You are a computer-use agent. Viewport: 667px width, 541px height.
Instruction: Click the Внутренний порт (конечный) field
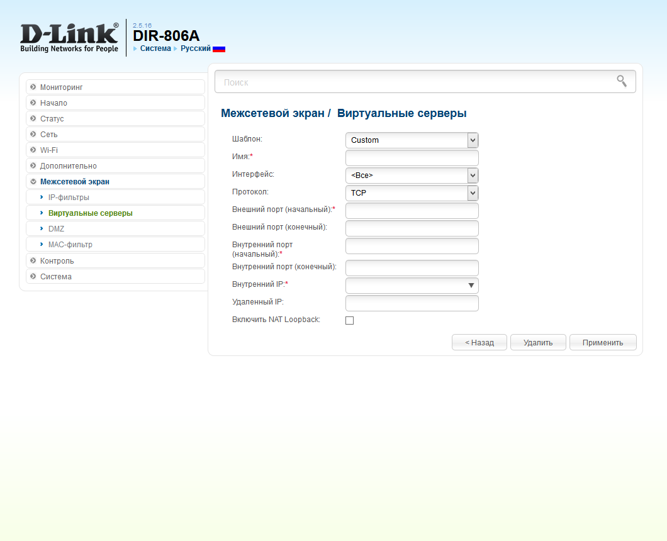pos(412,268)
